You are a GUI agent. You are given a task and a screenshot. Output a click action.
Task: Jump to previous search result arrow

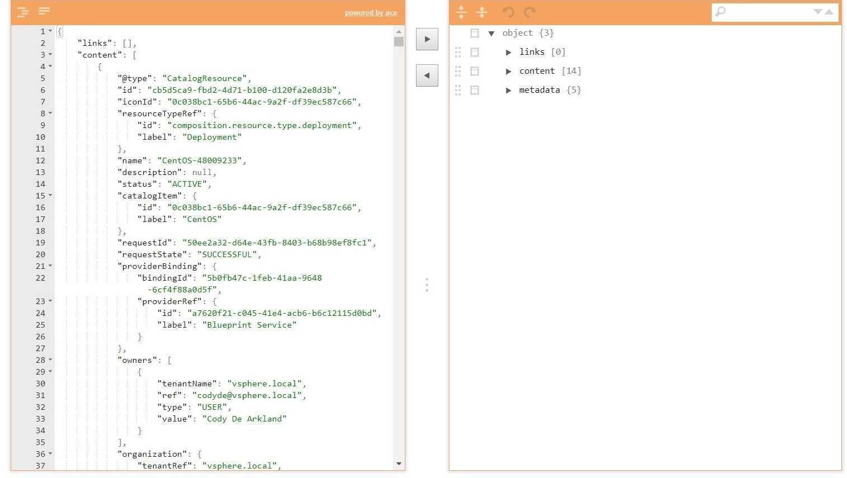pyautogui.click(x=829, y=12)
